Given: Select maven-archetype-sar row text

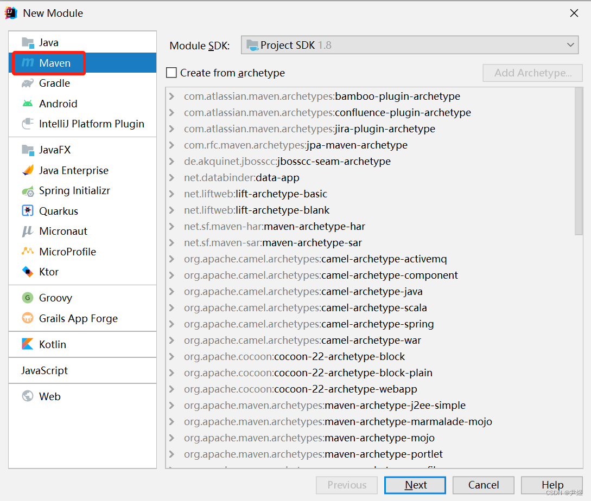Looking at the screenshot, I should [273, 243].
